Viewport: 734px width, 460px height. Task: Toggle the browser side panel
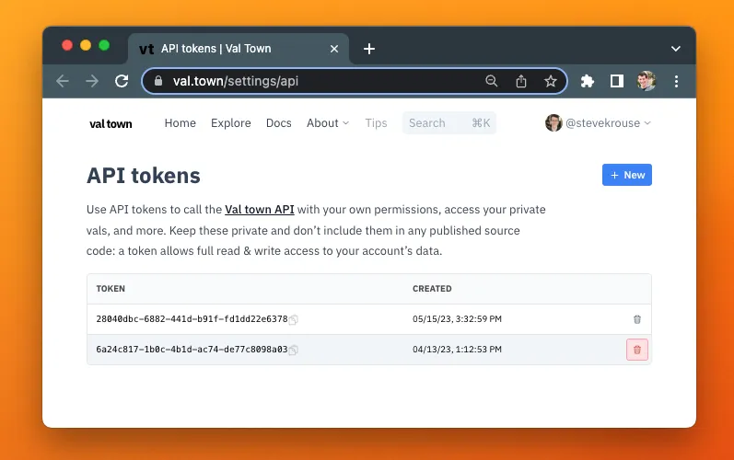[617, 81]
